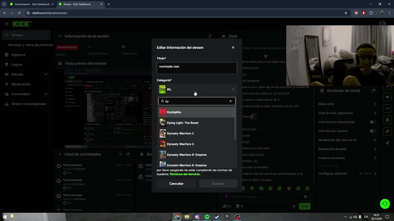Choose Dying Light: The Beast category
Image resolution: width=394 pixels, height=221 pixels.
197,123
